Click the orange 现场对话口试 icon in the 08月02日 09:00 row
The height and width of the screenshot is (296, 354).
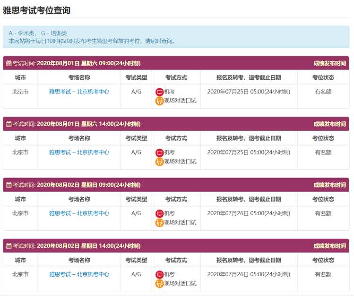[159, 222]
